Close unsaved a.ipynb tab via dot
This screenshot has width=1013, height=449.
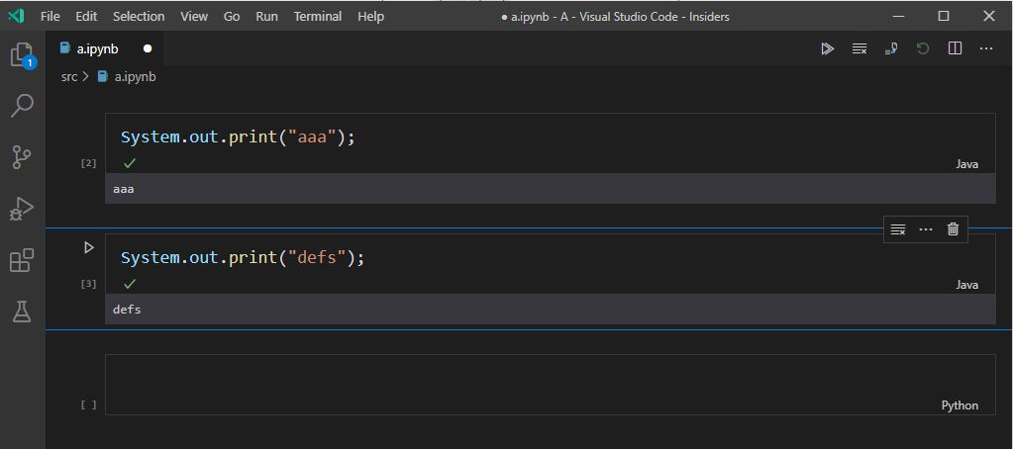click(148, 49)
